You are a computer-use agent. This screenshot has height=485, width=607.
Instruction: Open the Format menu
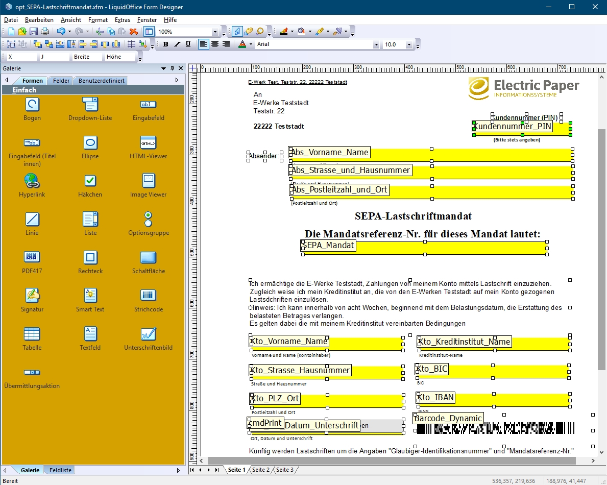(98, 20)
